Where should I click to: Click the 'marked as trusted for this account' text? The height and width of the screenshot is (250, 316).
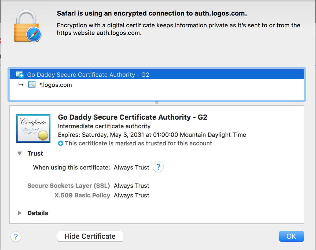point(138,143)
